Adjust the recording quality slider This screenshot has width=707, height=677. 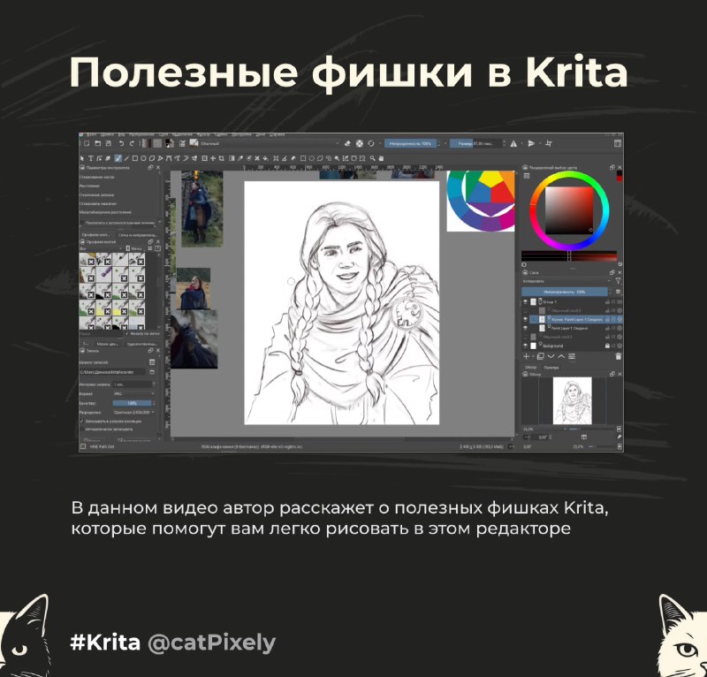(132, 403)
